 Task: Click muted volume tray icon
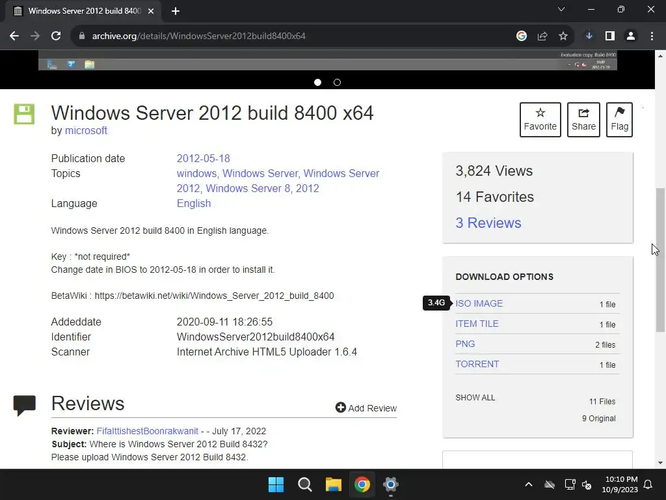click(x=587, y=484)
